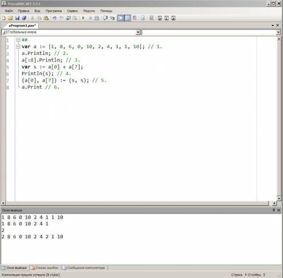The image size is (283, 278).
Task: Toggle the second highlighted toolbar panel button
Action: click(x=127, y=18)
